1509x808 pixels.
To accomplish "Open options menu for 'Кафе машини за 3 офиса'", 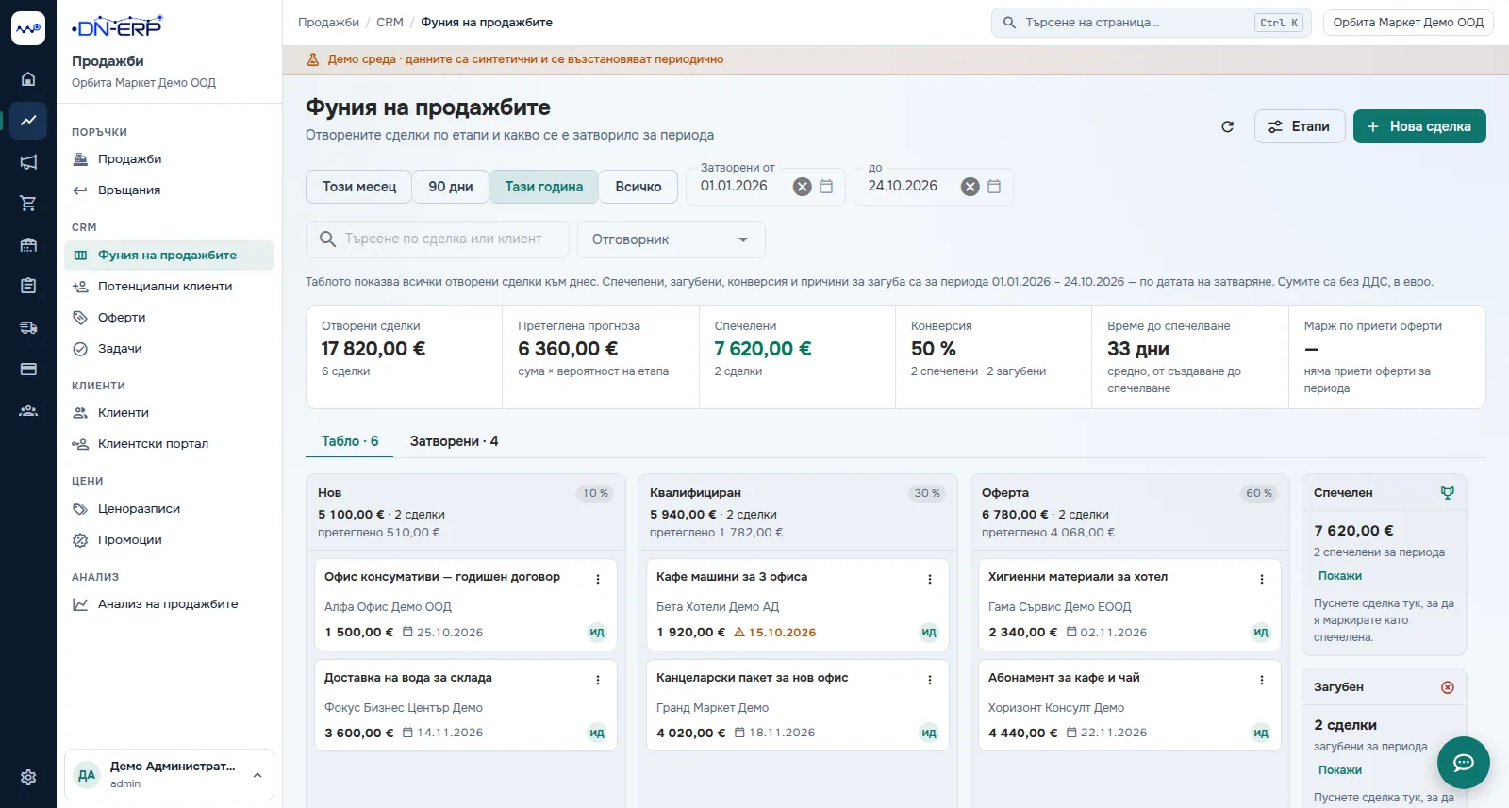I will (930, 579).
